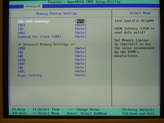Click the tWTR setting label

[21, 60]
